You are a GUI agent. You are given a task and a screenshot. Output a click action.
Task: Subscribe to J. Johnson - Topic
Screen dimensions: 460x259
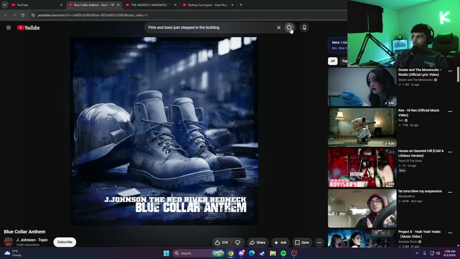(65, 242)
